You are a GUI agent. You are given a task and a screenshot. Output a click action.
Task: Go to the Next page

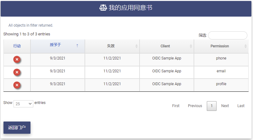pyautogui.click(x=225, y=106)
